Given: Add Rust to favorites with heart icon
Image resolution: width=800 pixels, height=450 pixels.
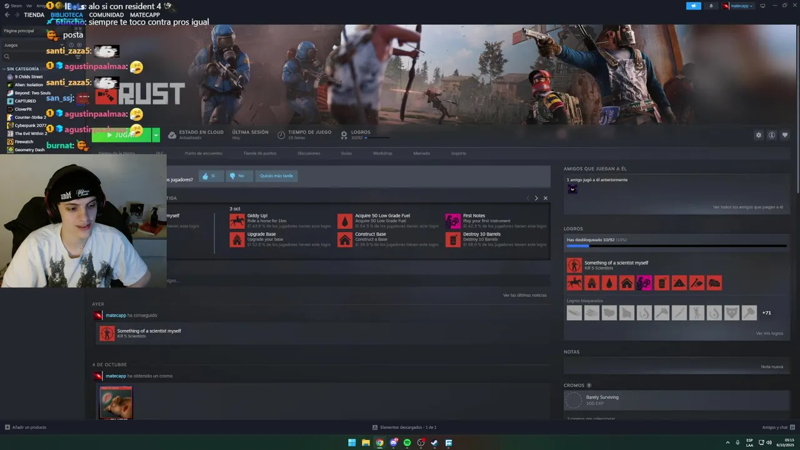Looking at the screenshot, I should (785, 135).
